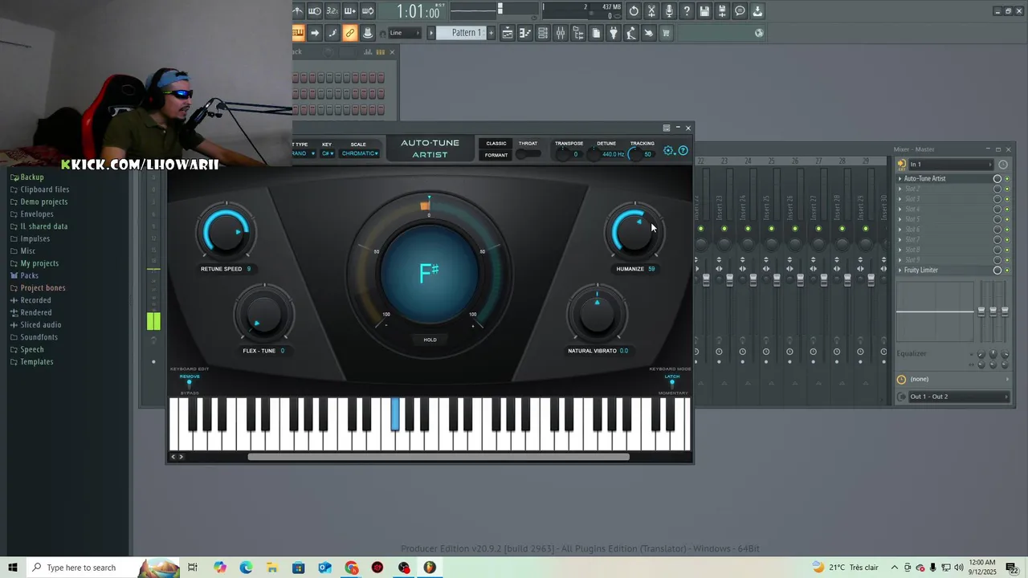Click the countdown before recording 3.2.1 icon
Screen dimensions: 1028x578
click(x=332, y=10)
